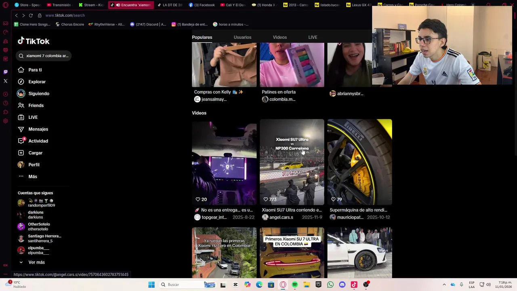Image resolution: width=517 pixels, height=291 pixels.
Task: Open the taskbar weather widget
Action: click(x=15, y=285)
